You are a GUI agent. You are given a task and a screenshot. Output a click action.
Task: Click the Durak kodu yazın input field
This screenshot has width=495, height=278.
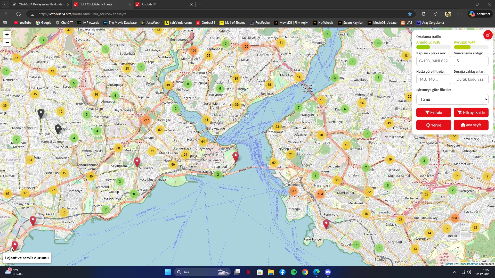click(x=471, y=79)
